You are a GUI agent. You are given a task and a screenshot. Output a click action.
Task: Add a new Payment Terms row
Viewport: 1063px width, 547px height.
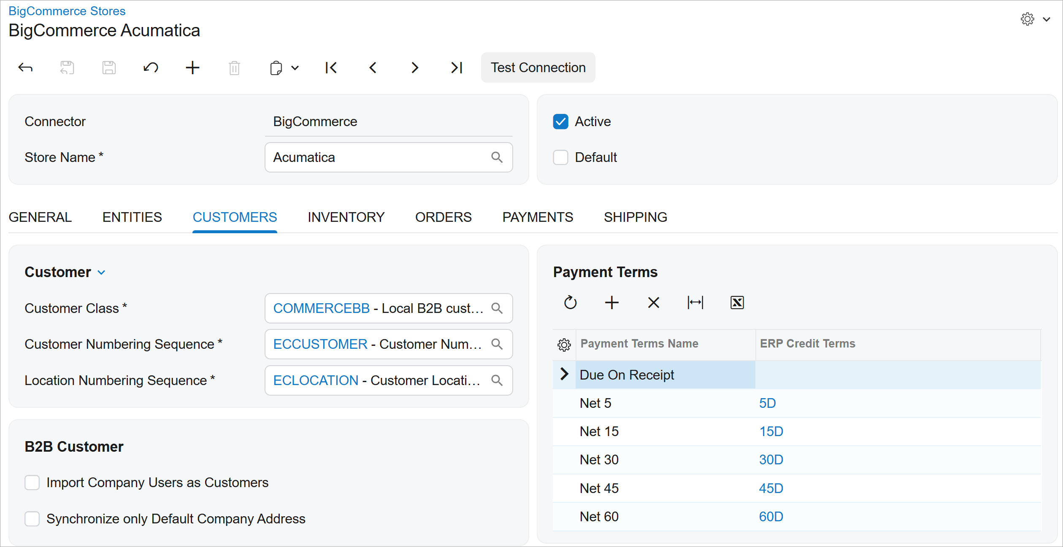(x=612, y=302)
